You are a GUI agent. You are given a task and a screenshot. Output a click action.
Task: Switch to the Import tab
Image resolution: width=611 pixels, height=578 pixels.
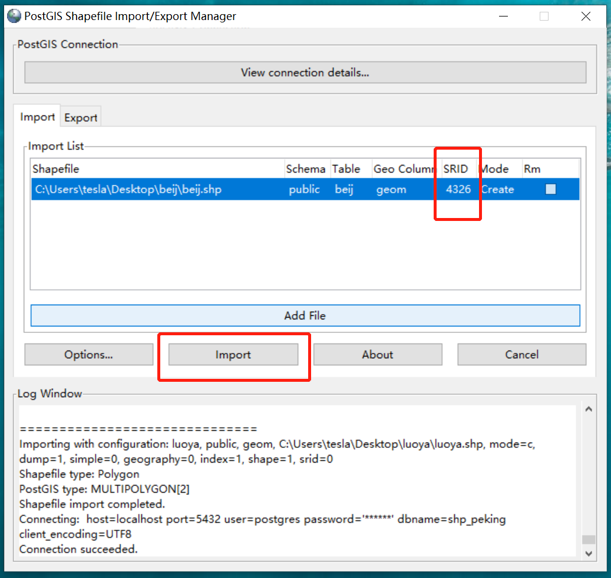tap(37, 117)
